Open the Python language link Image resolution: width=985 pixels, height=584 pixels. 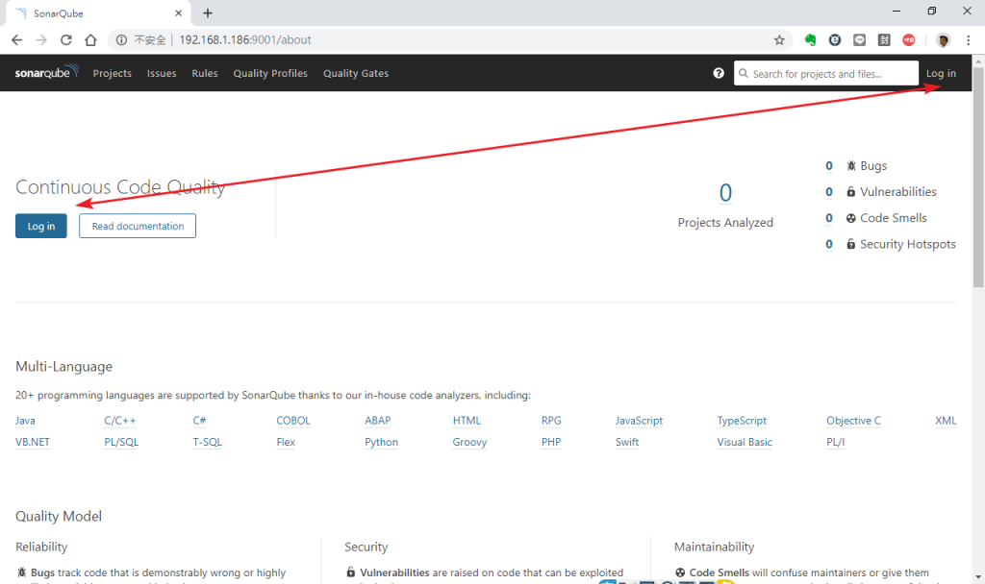[x=381, y=442]
